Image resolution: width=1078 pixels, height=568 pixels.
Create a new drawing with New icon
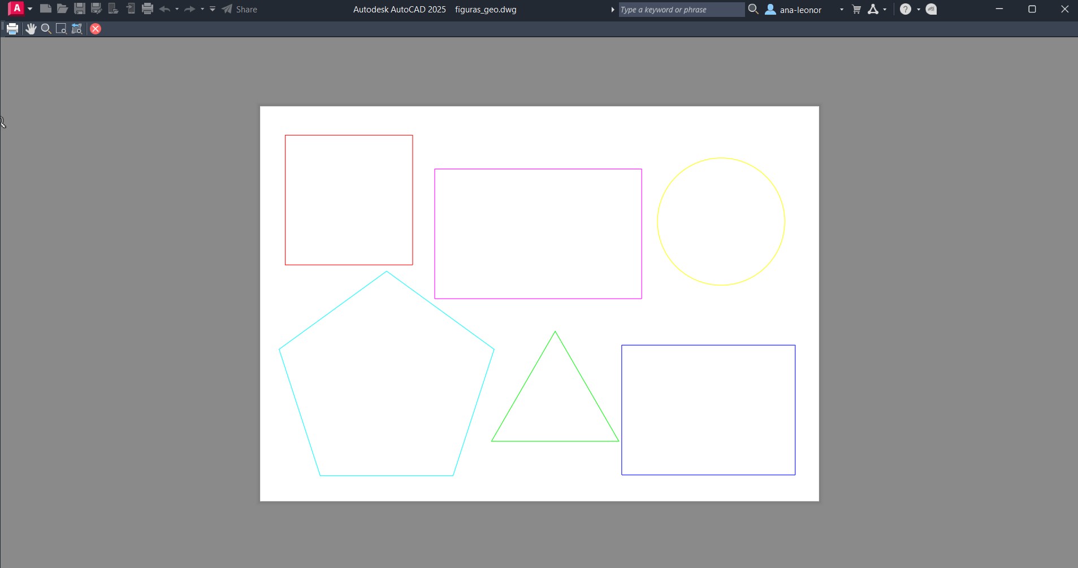point(46,9)
